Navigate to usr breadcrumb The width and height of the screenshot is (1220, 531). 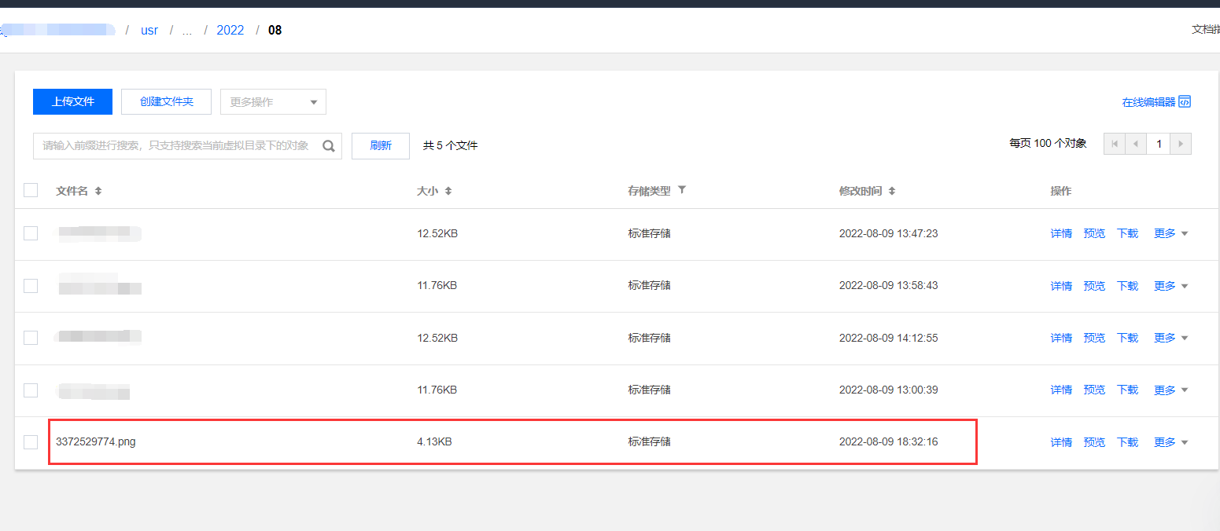click(x=149, y=31)
